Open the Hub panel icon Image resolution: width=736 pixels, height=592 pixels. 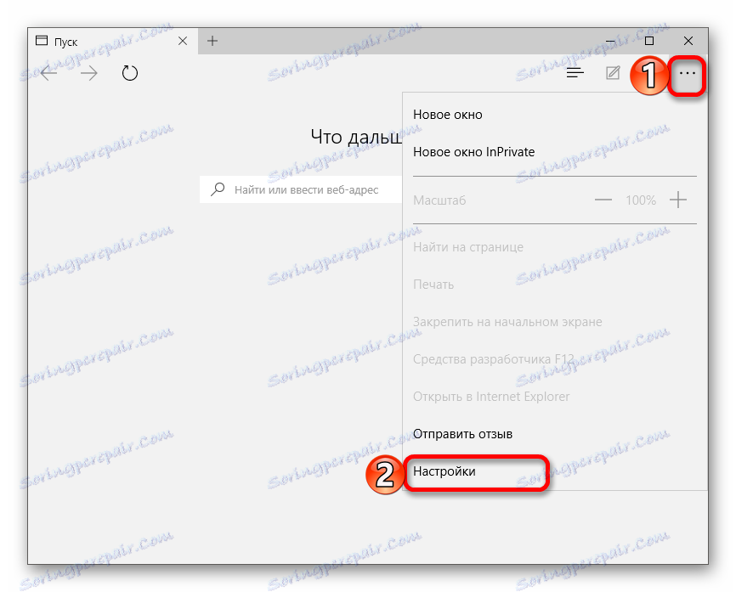(575, 73)
